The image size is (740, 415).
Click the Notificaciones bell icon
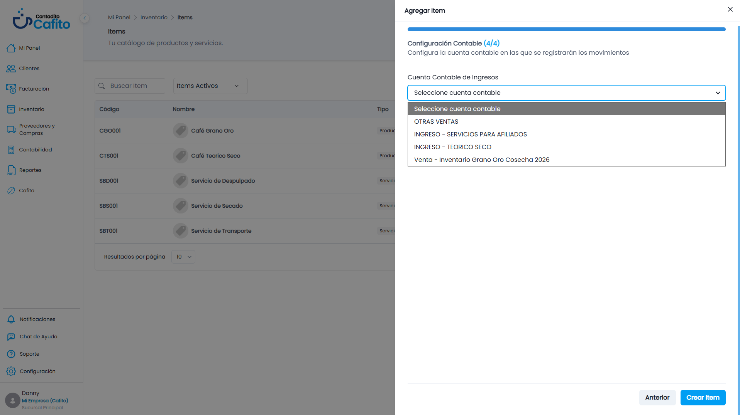click(11, 319)
